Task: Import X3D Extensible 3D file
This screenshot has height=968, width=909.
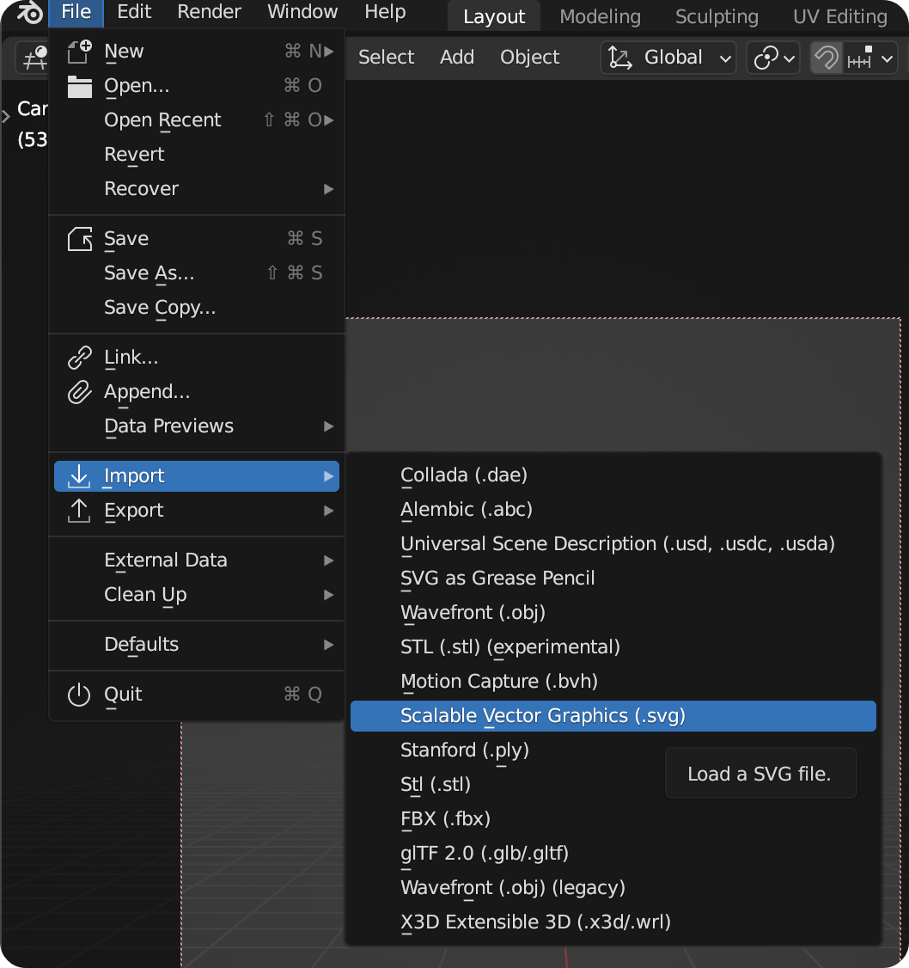Action: click(x=613, y=922)
